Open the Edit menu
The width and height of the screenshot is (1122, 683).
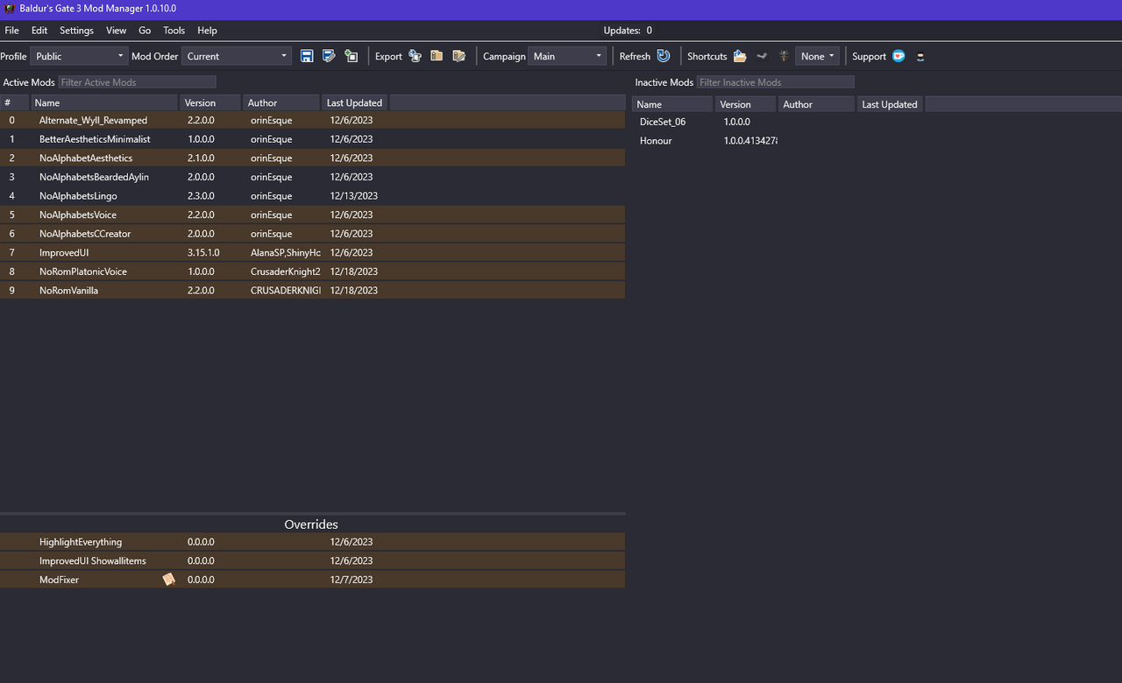(x=39, y=31)
